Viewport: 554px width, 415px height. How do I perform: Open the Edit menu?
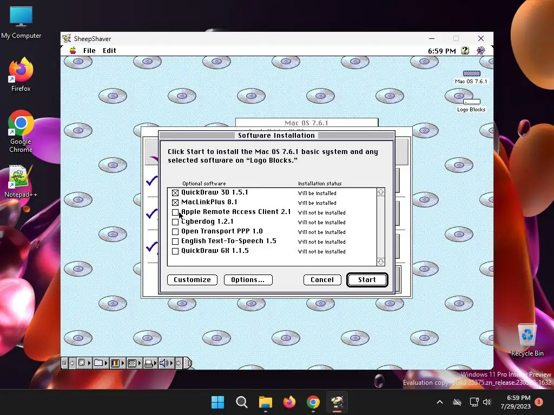click(x=109, y=50)
